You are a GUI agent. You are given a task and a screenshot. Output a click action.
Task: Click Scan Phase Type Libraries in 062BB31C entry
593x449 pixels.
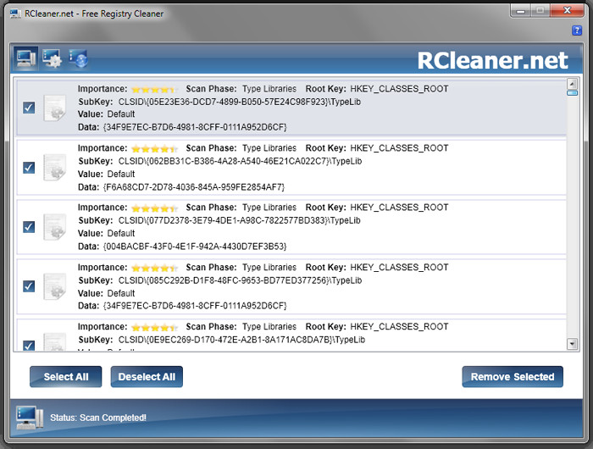click(269, 148)
